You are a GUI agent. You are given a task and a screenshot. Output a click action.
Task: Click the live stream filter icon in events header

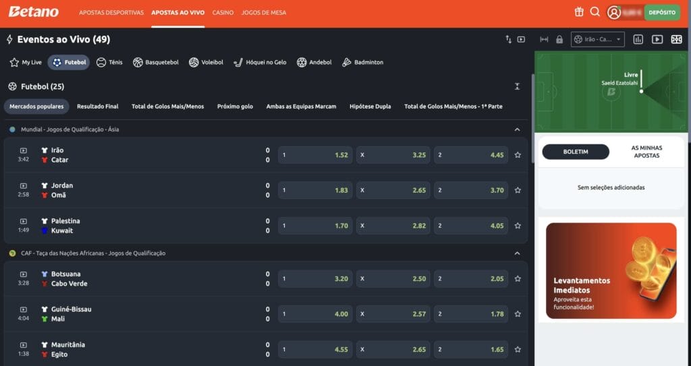pos(521,39)
